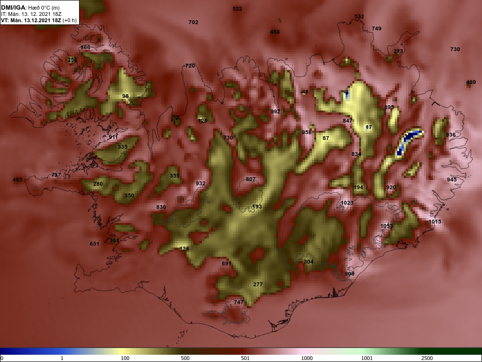
Task: Click the map value 485
Action: 17,180
